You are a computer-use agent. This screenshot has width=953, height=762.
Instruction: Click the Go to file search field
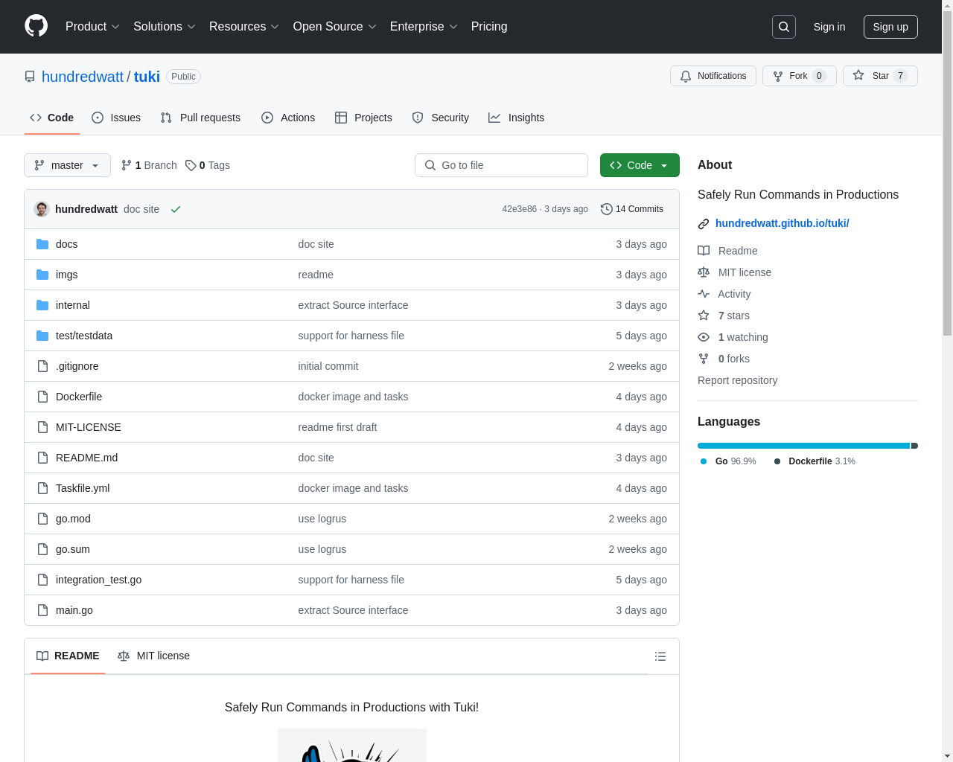(501, 165)
